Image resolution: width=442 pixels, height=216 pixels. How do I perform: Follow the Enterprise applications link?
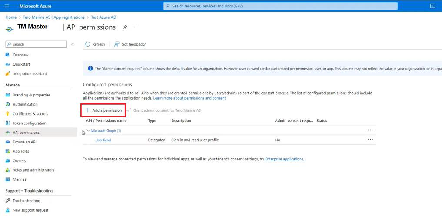284,159
